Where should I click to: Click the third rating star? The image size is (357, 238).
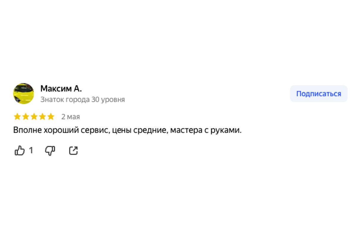(34, 117)
